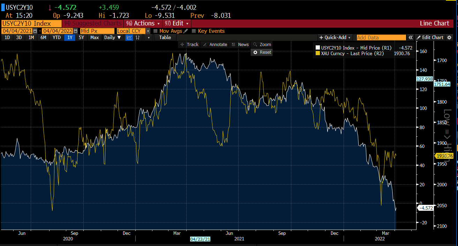Screen dimensions: 458x246
Task: Collapse panel with the double chevron icon
Action: (411, 37)
